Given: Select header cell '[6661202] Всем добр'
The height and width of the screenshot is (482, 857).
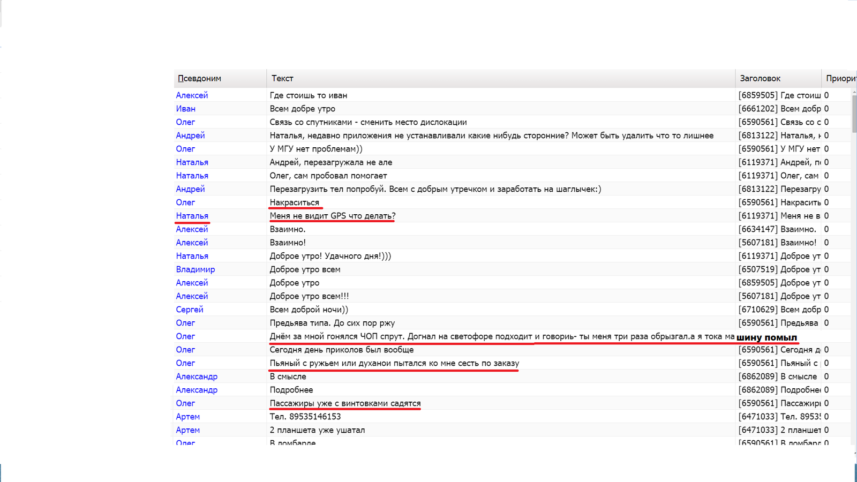Looking at the screenshot, I should [x=779, y=109].
